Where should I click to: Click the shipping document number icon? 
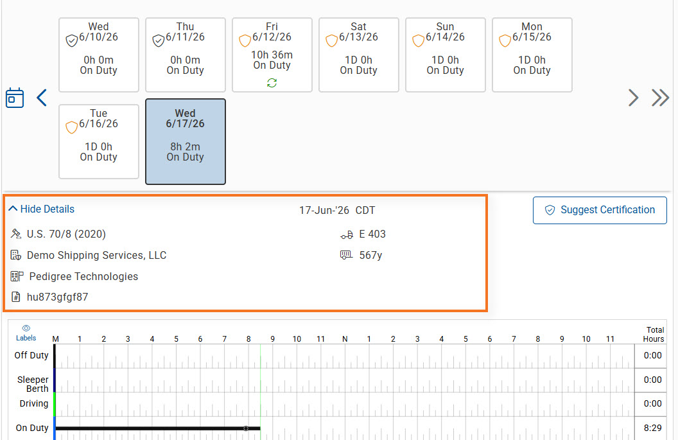coord(16,297)
